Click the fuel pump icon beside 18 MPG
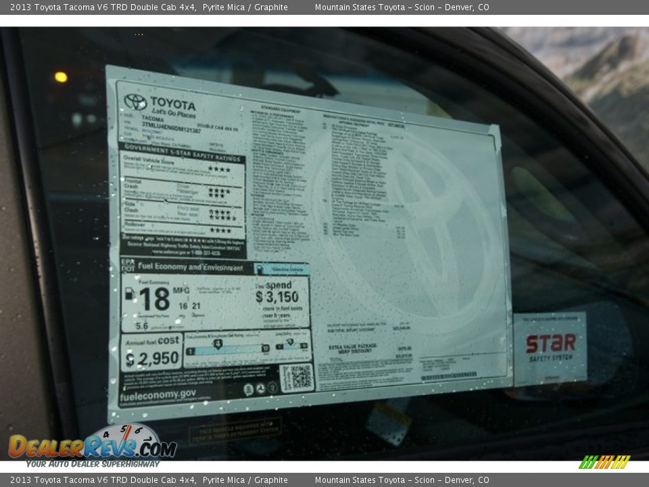Screen dimensions: 649x487 coord(129,294)
